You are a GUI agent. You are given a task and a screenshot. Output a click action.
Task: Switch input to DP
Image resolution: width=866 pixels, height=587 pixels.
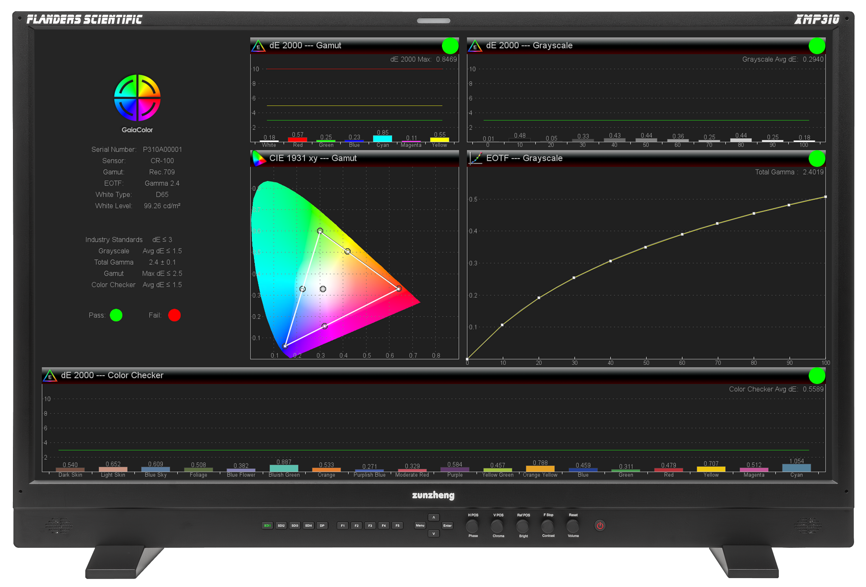[322, 525]
